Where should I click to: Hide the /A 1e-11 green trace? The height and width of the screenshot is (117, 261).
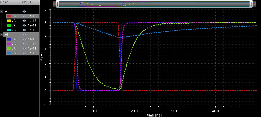[x=24, y=25]
